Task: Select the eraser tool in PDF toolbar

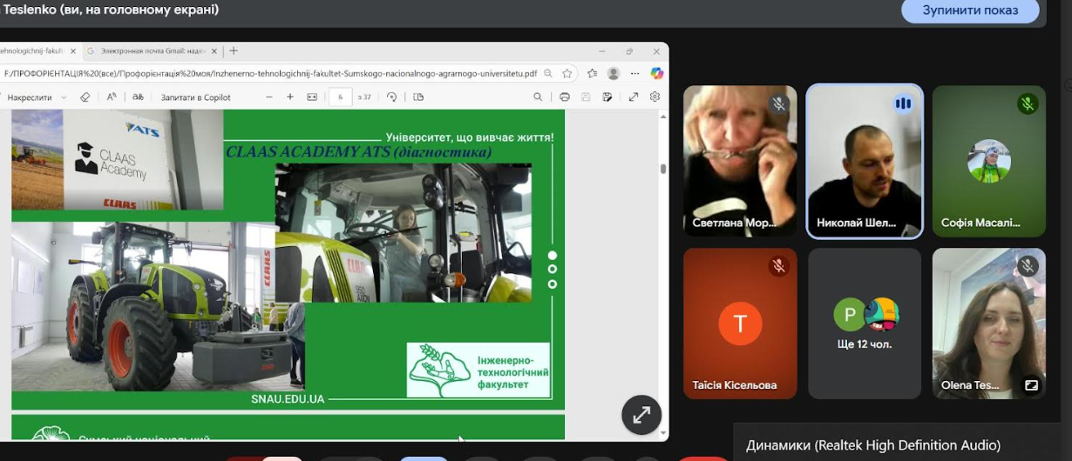Action: tap(85, 97)
